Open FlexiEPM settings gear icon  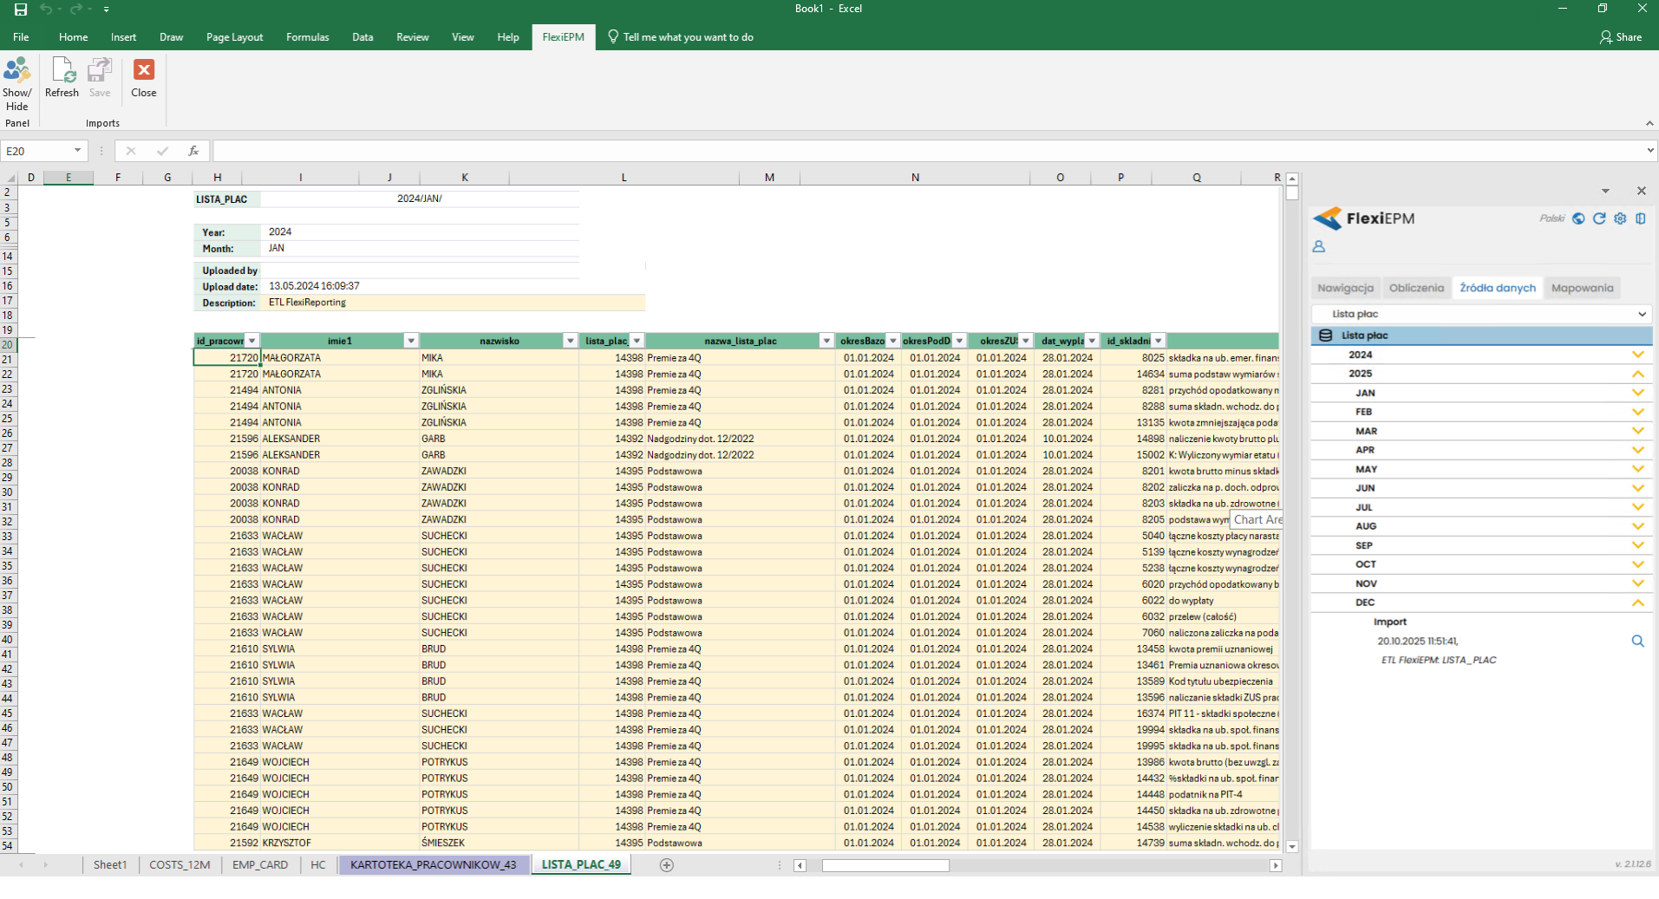(1620, 218)
